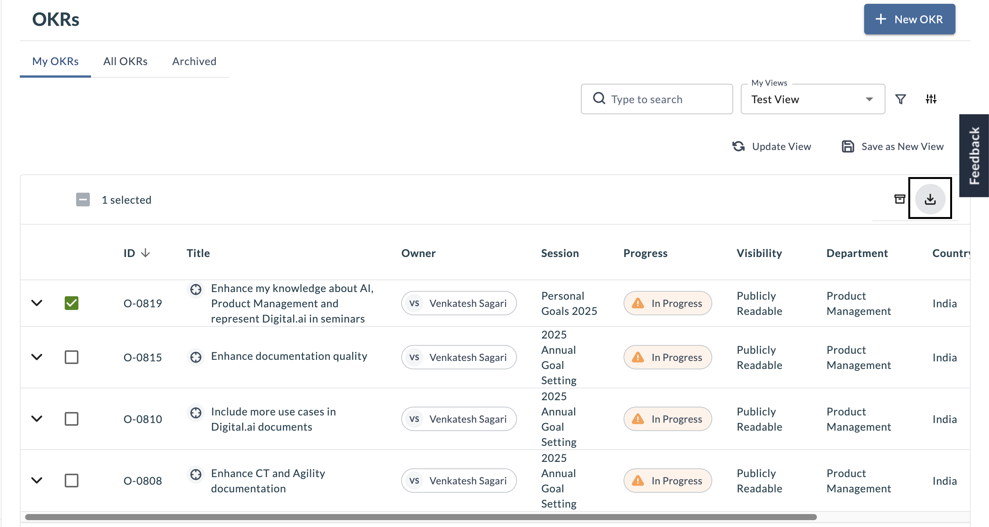Click the VS avatar in O-0815 row
Viewport: 989px width, 527px height.
coord(414,358)
